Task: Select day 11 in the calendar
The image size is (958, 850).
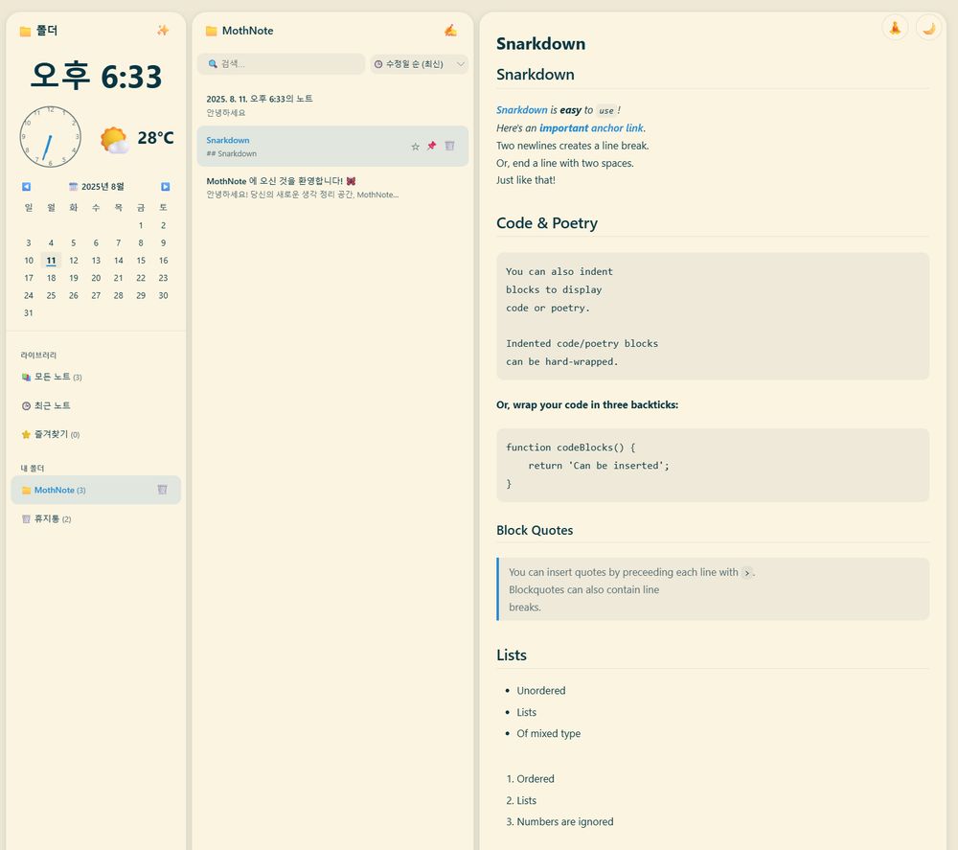Action: coord(52,261)
